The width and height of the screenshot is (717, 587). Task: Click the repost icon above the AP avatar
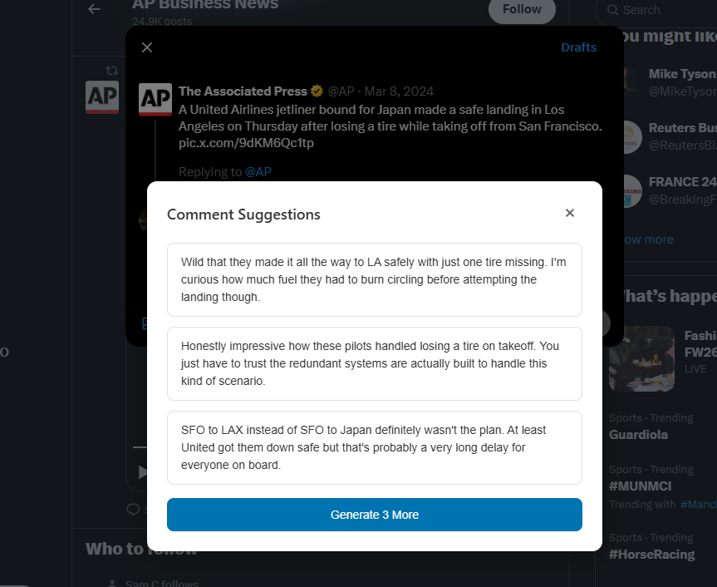pyautogui.click(x=111, y=71)
